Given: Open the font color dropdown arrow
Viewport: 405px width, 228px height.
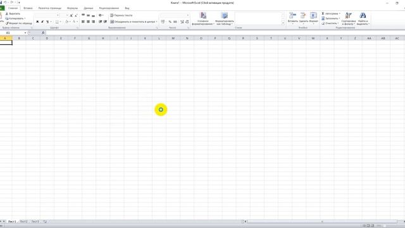Looking at the screenshot, I should (77, 22).
